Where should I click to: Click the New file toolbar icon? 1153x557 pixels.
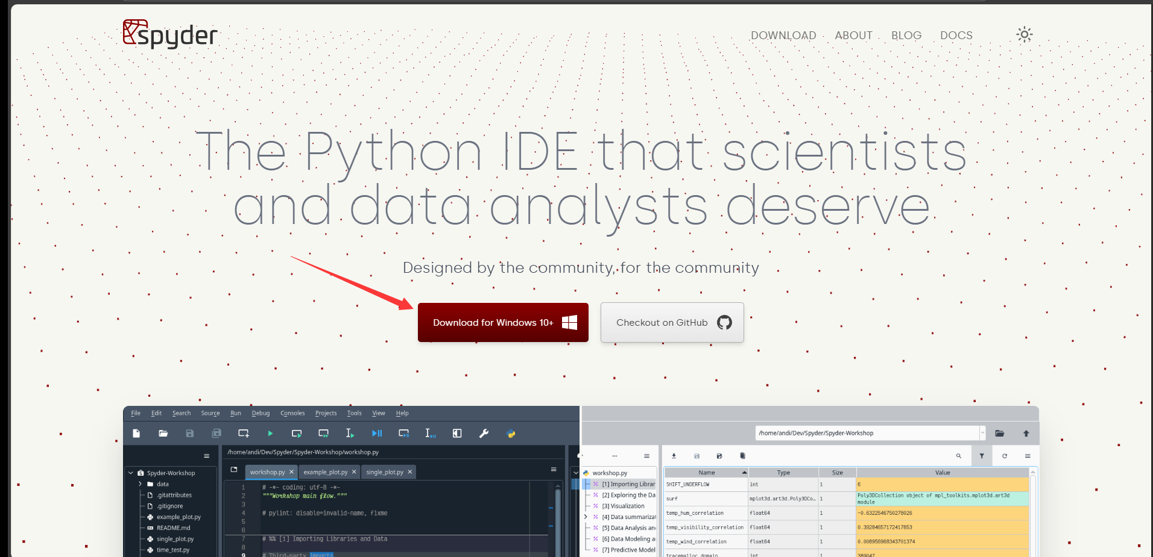pyautogui.click(x=136, y=433)
